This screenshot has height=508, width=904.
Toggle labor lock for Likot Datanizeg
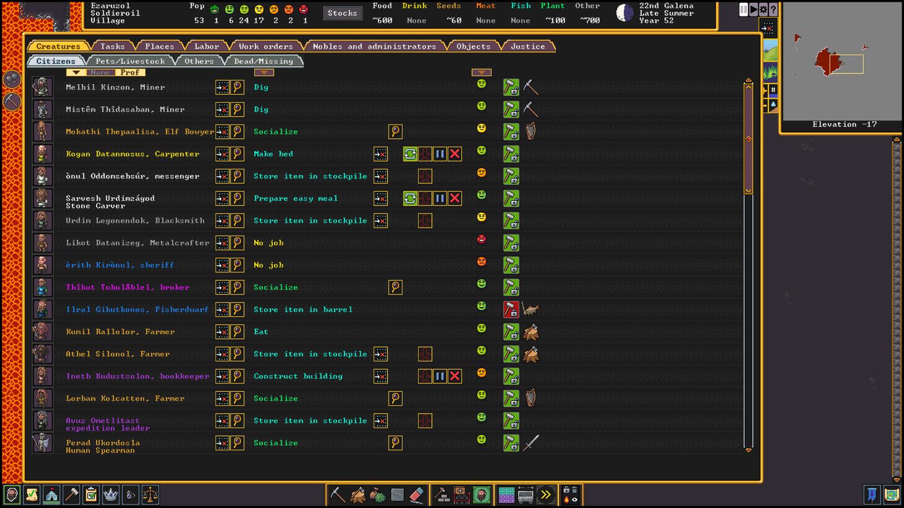pos(511,243)
